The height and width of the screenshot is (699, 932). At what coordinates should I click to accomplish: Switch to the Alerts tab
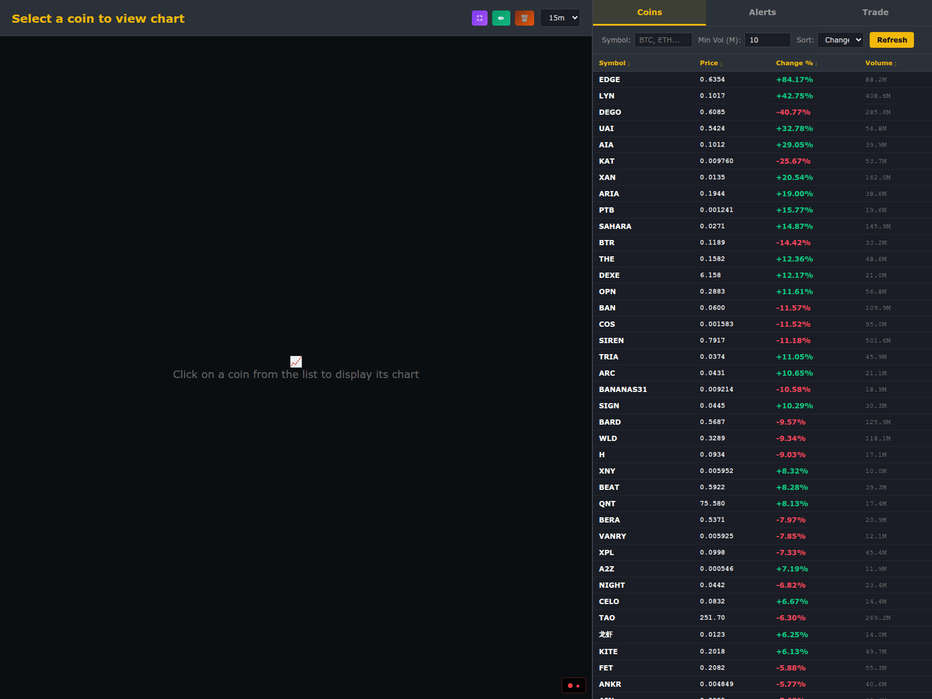click(762, 12)
